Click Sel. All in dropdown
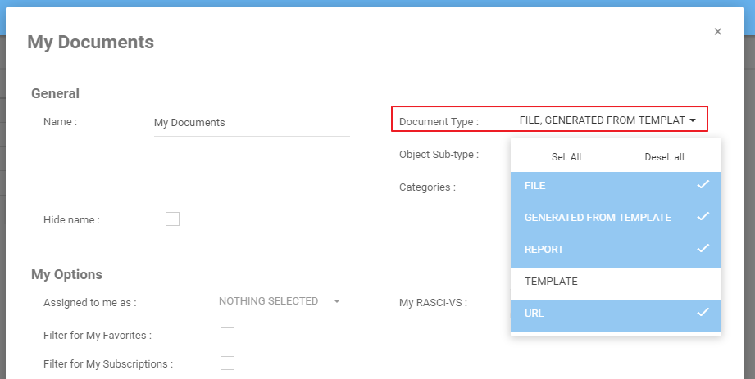755x379 pixels. (x=566, y=157)
